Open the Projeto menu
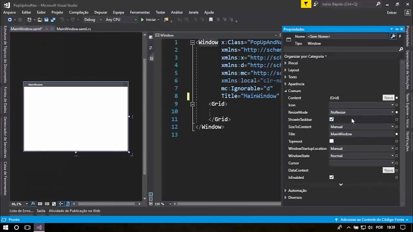The image size is (413, 232). (x=57, y=12)
